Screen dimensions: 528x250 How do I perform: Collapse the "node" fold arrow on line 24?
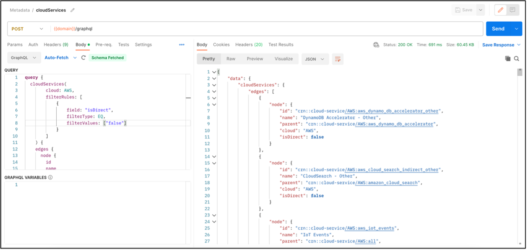(214, 222)
